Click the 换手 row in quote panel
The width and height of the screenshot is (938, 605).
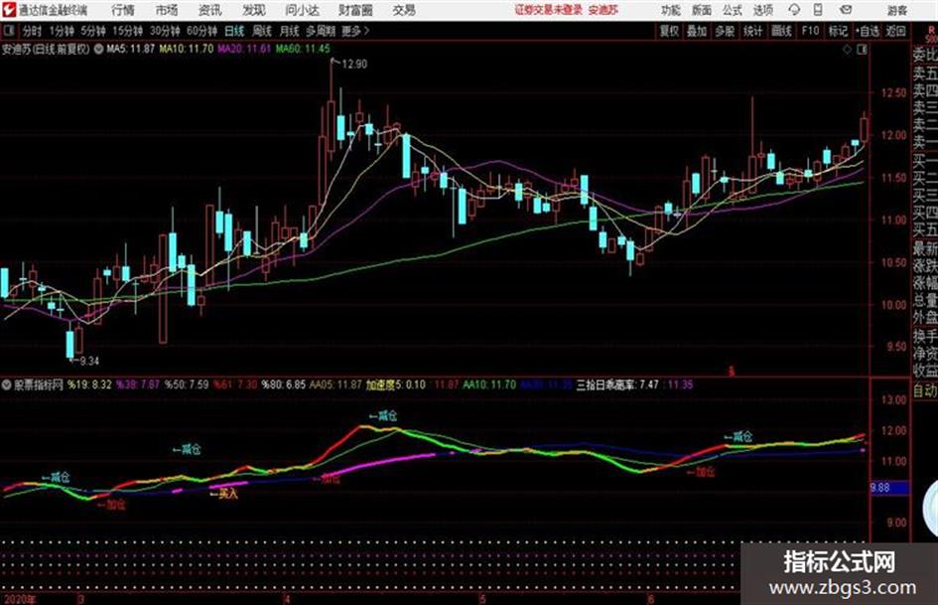tap(925, 336)
